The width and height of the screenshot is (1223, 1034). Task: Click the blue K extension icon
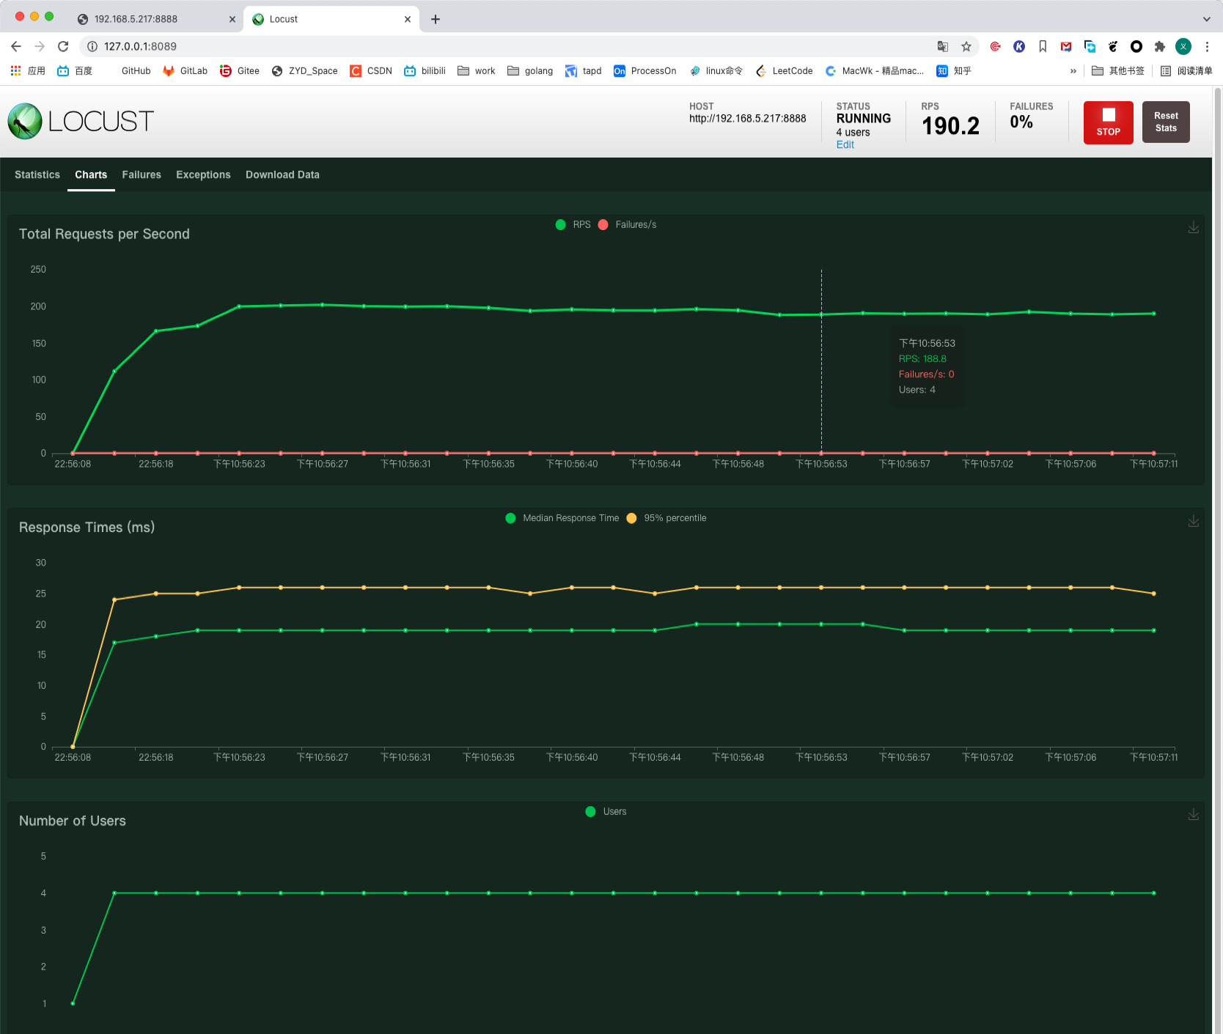pyautogui.click(x=1019, y=46)
